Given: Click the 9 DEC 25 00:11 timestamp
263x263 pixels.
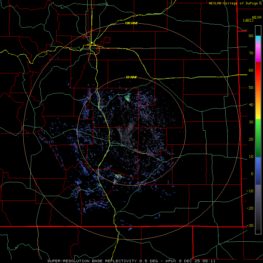Looking at the screenshot, I should pos(196,261).
